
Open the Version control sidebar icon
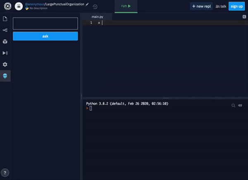tap(5, 30)
